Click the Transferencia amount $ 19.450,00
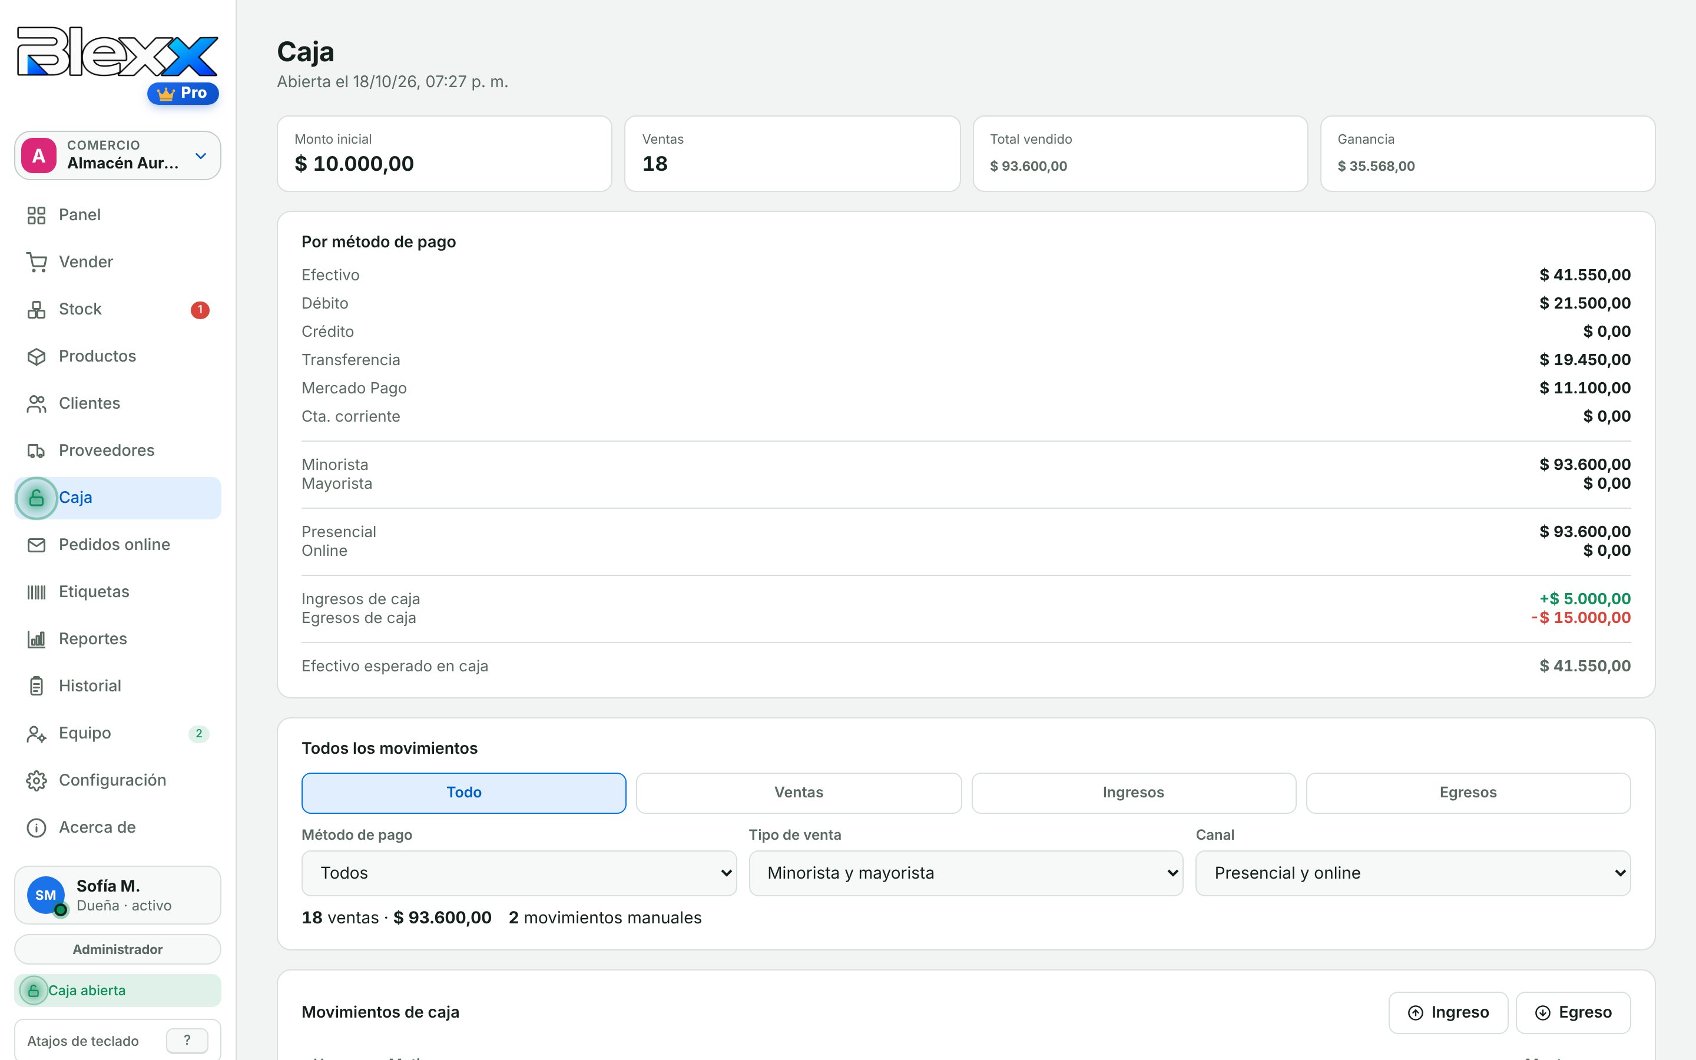This screenshot has width=1696, height=1060. [1585, 360]
